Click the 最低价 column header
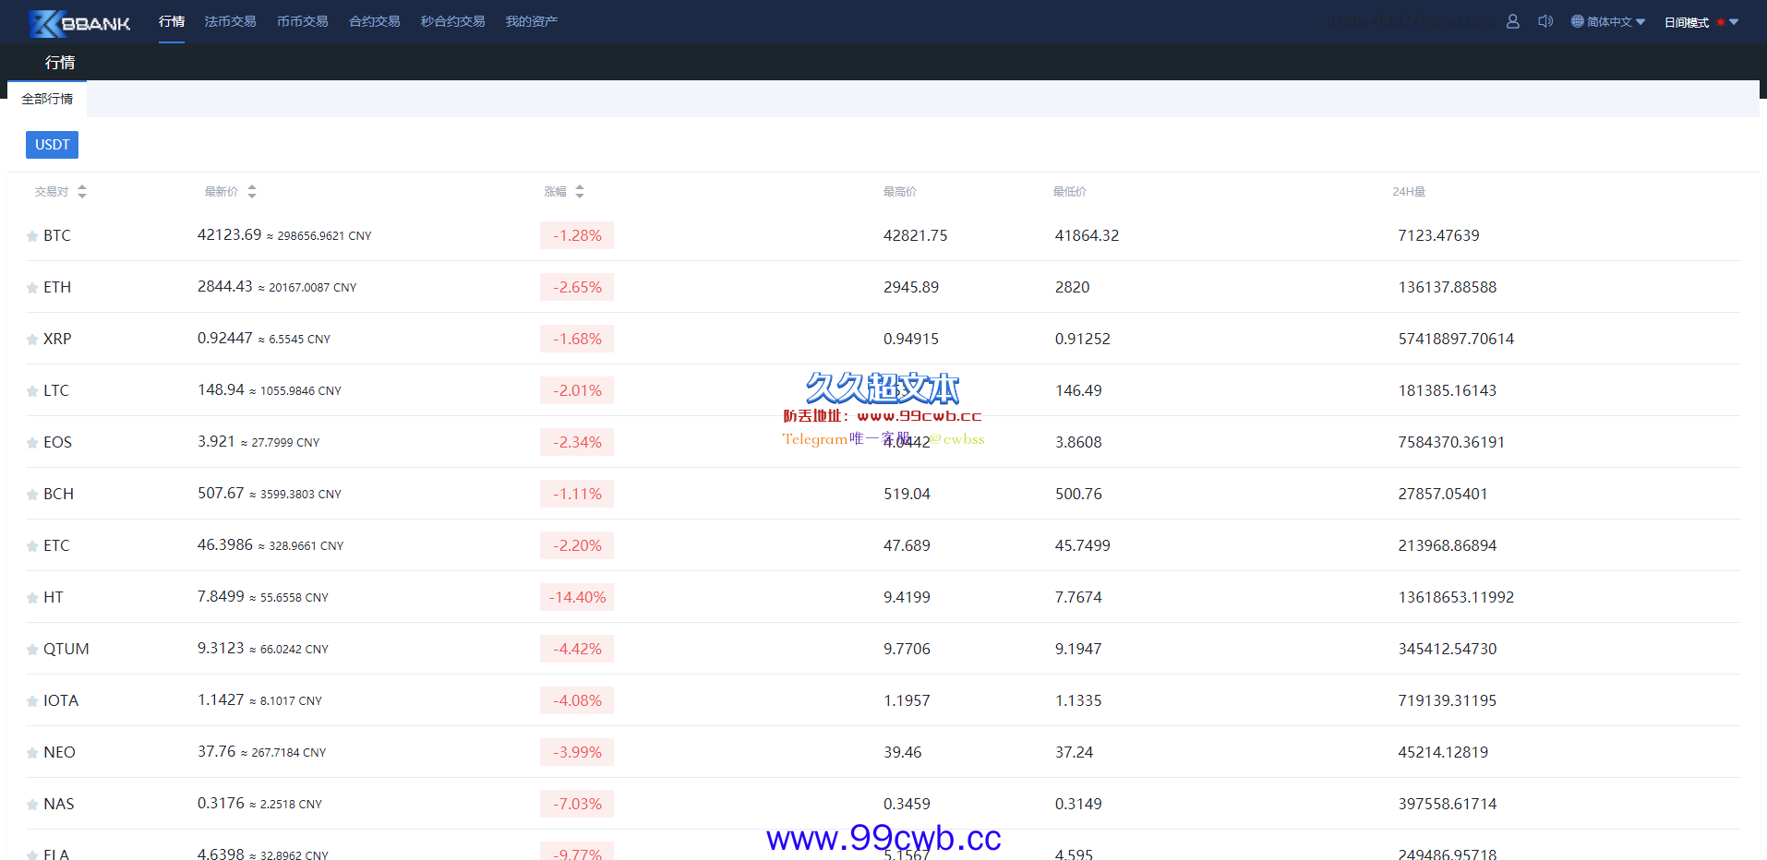The height and width of the screenshot is (860, 1767). [x=1069, y=191]
